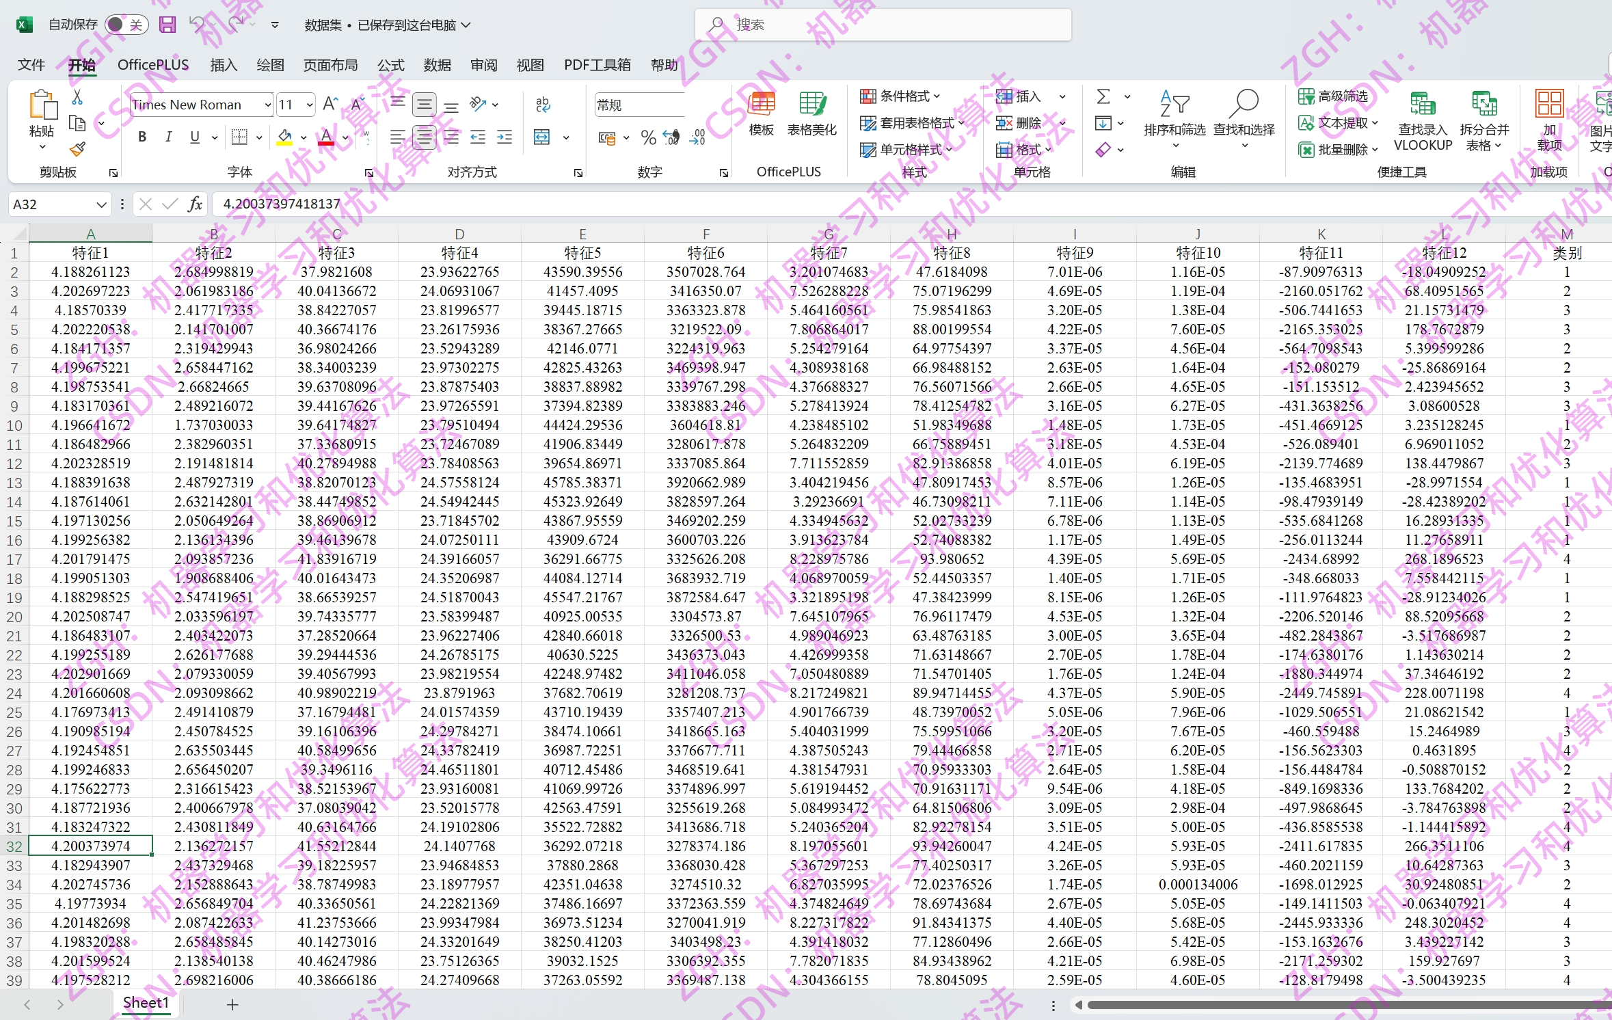Expand the Times New Roman font dropdown

(267, 105)
